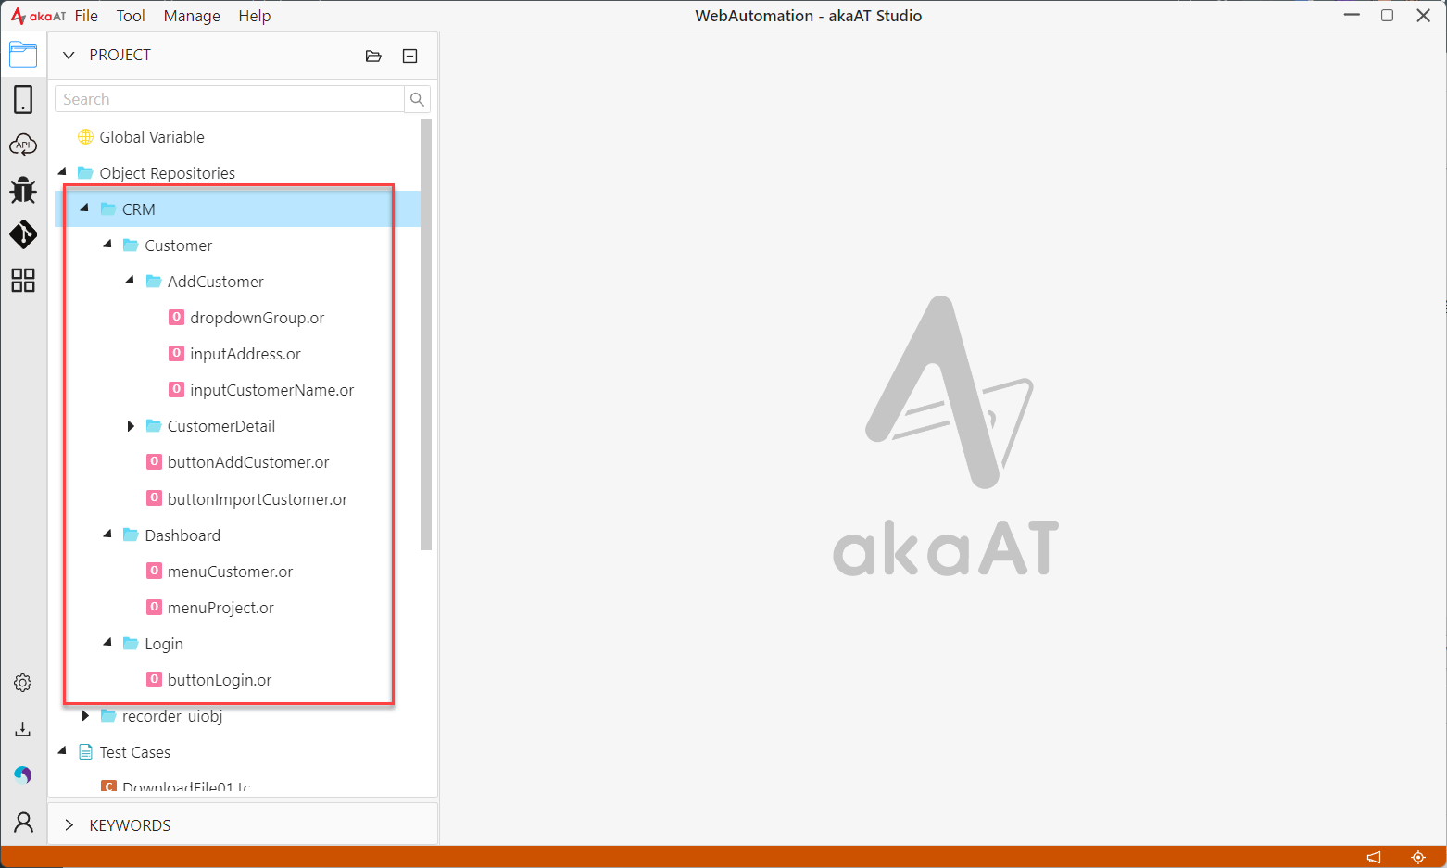Select buttonLogin.or file
The height and width of the screenshot is (868, 1447).
coord(220,680)
